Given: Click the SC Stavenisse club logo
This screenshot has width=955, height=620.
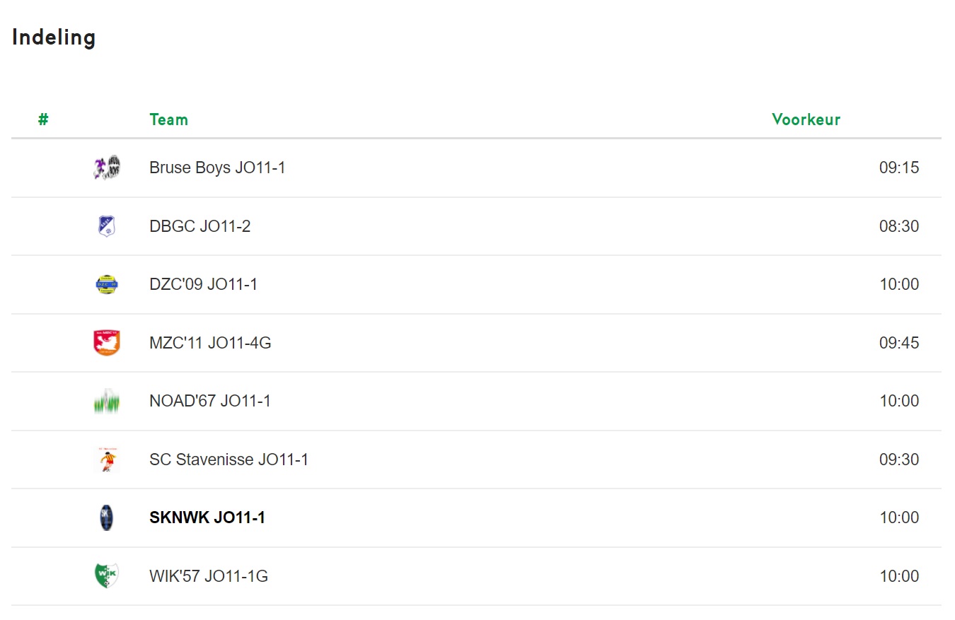Looking at the screenshot, I should [106, 460].
